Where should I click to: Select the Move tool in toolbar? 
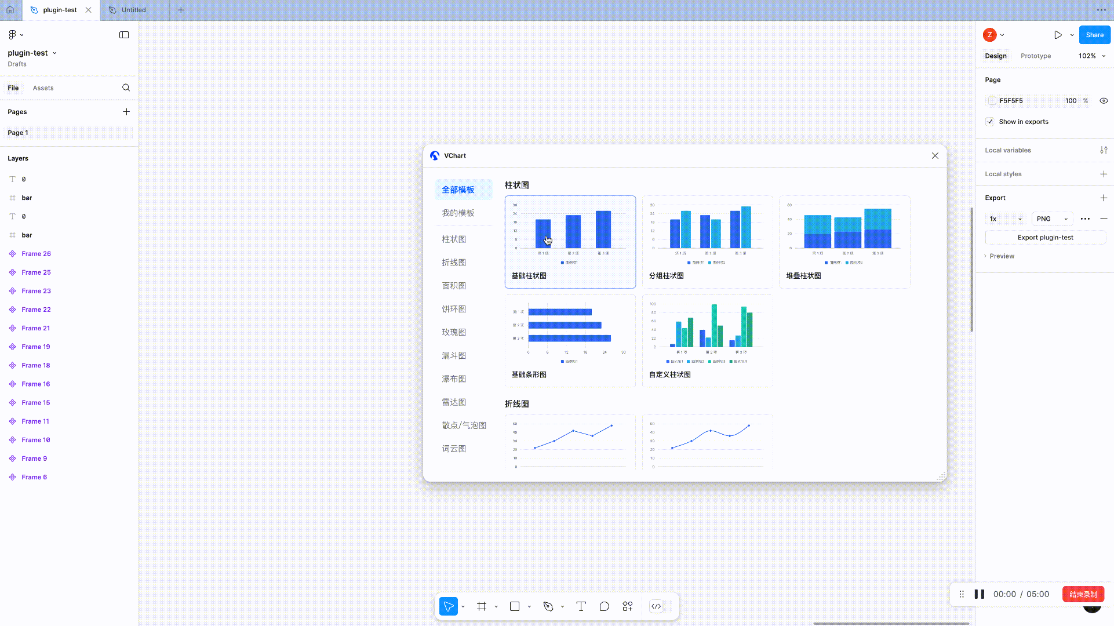tap(449, 606)
